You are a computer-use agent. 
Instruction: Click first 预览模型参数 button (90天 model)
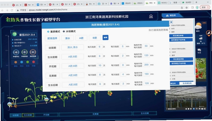pyautogui.click(x=181, y=35)
